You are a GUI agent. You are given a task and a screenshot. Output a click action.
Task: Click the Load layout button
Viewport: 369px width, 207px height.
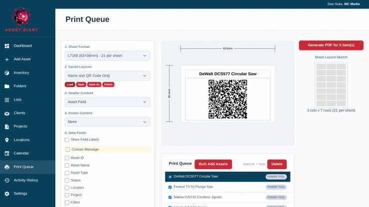70,85
